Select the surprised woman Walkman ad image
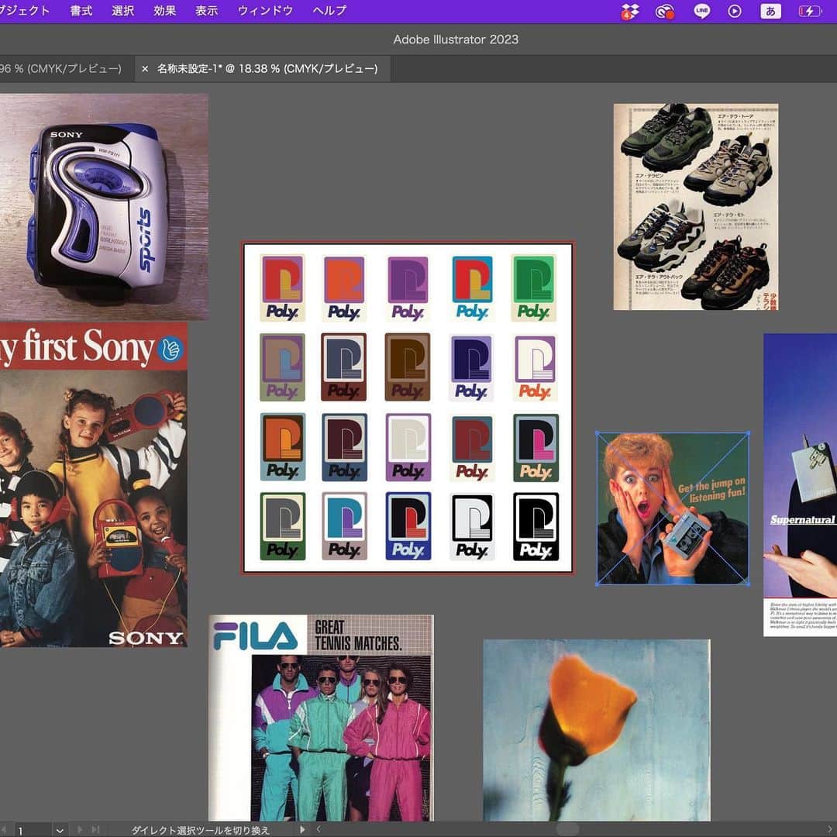 [673, 508]
